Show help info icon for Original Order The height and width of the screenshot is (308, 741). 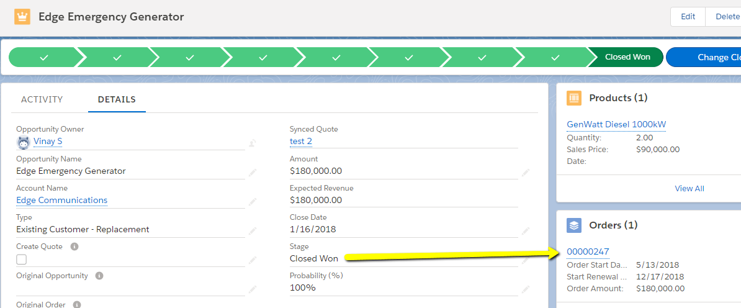(76, 305)
